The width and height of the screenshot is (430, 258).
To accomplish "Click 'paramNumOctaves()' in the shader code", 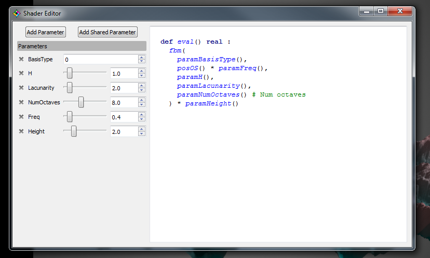I will coord(212,94).
